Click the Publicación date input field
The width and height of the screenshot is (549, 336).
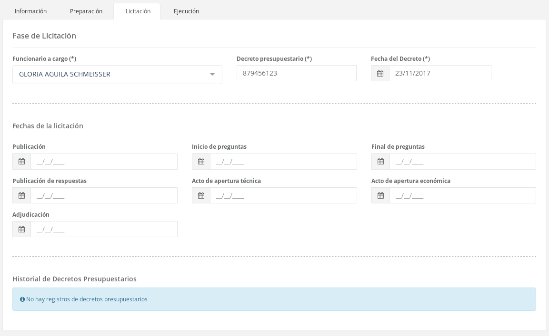pyautogui.click(x=104, y=162)
